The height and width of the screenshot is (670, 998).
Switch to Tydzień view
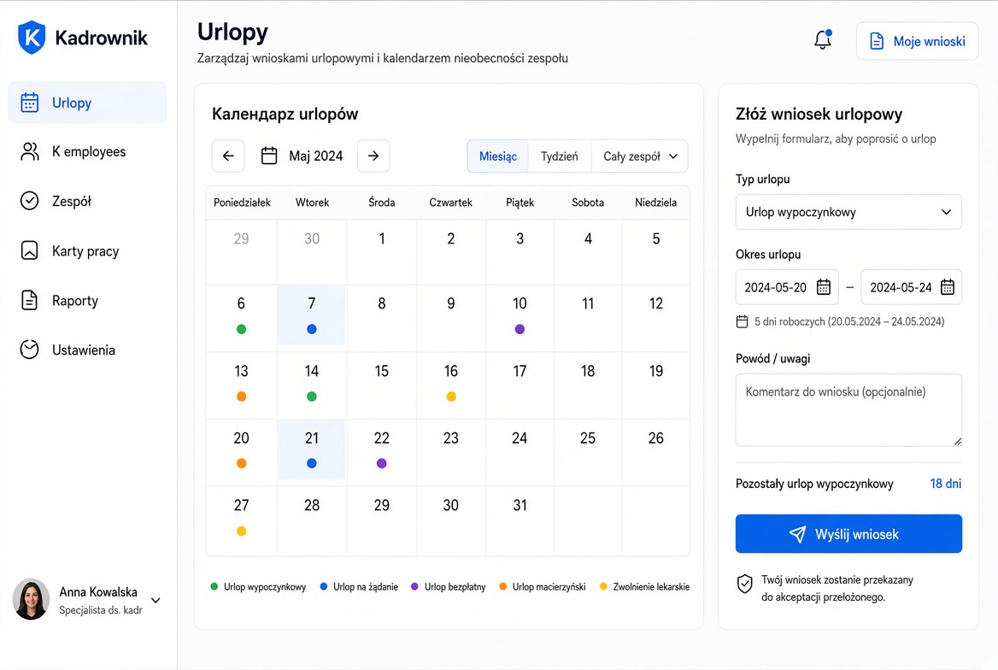[560, 156]
